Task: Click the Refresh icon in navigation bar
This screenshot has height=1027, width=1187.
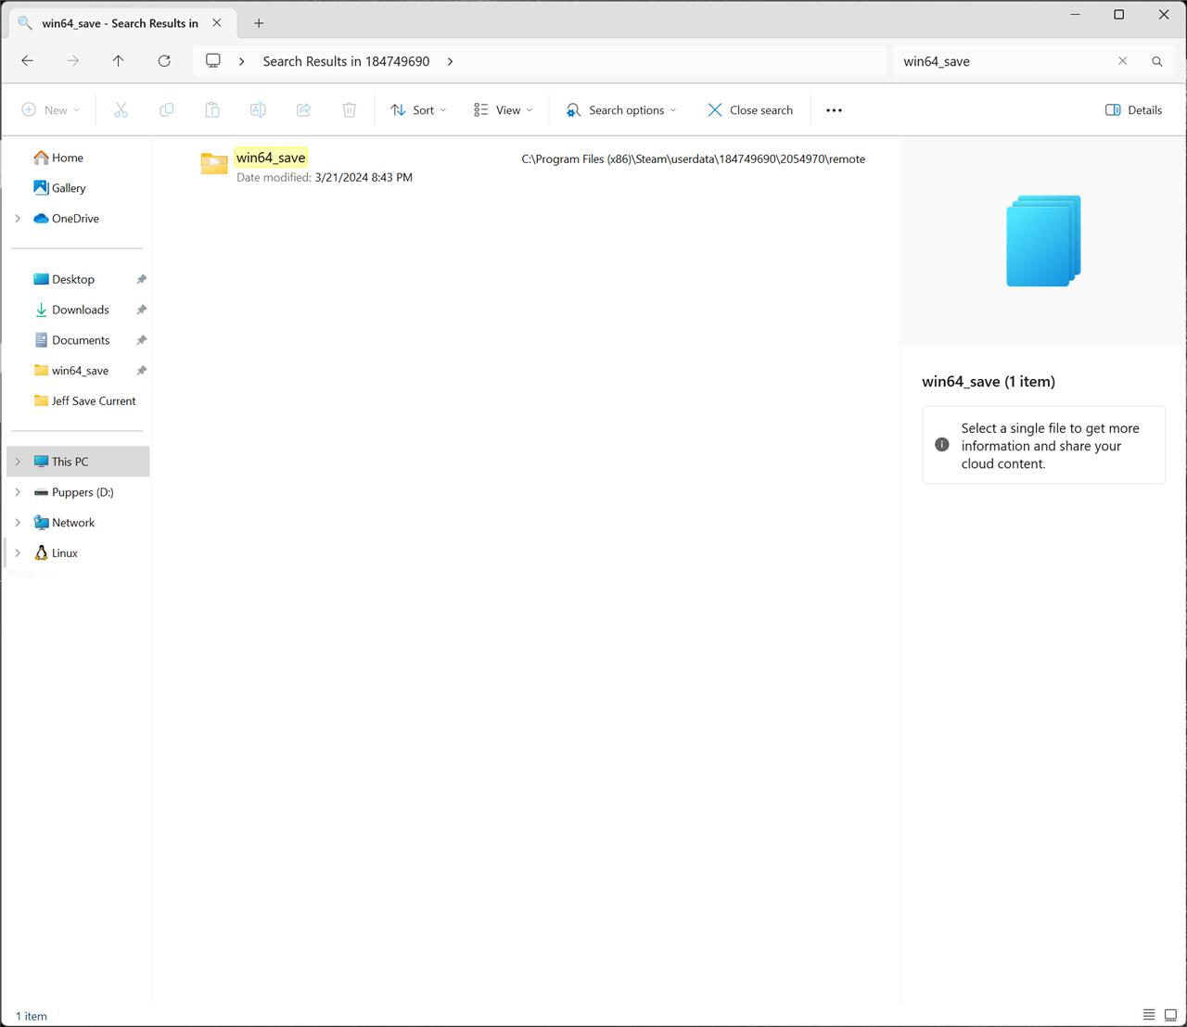Action: pos(164,61)
